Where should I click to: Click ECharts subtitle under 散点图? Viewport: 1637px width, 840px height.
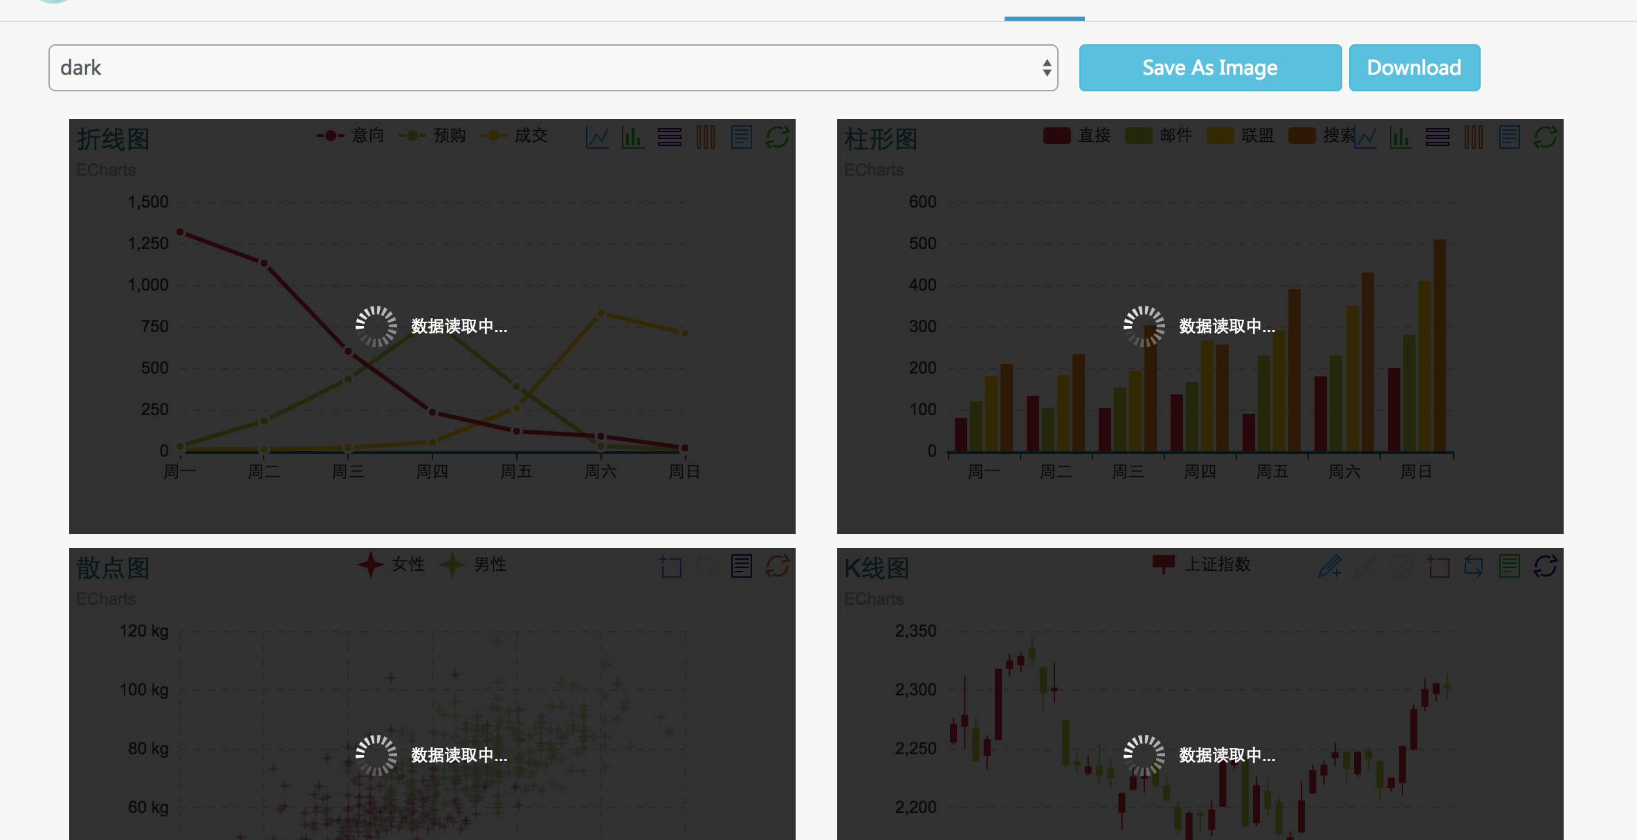[x=106, y=599]
